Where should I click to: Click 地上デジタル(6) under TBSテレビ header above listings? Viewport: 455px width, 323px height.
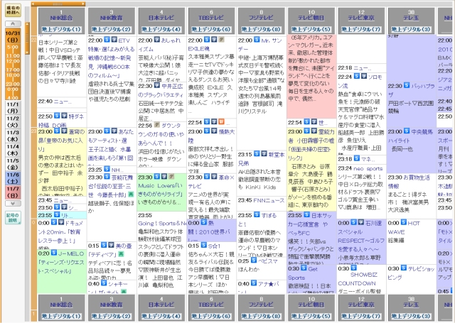click(211, 29)
